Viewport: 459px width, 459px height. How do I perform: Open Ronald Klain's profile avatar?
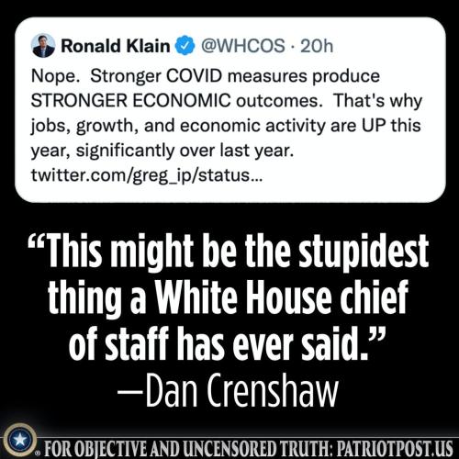coord(43,46)
